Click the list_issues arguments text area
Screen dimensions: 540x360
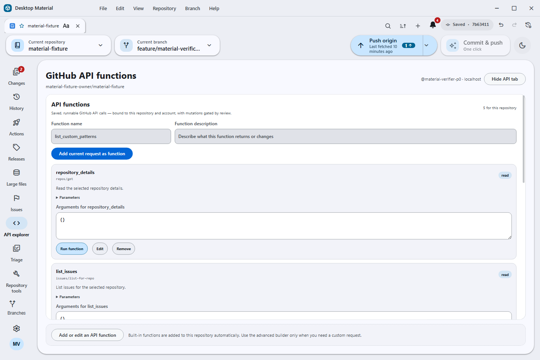[x=284, y=316]
